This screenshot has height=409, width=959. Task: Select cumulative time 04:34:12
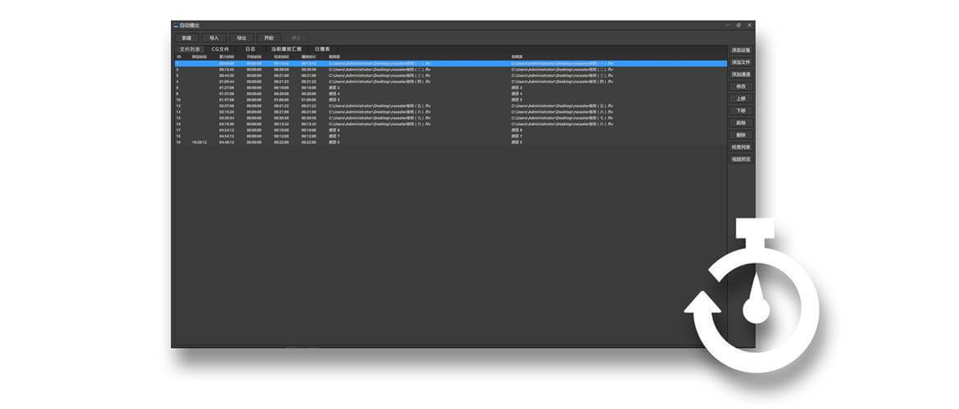[226, 136]
